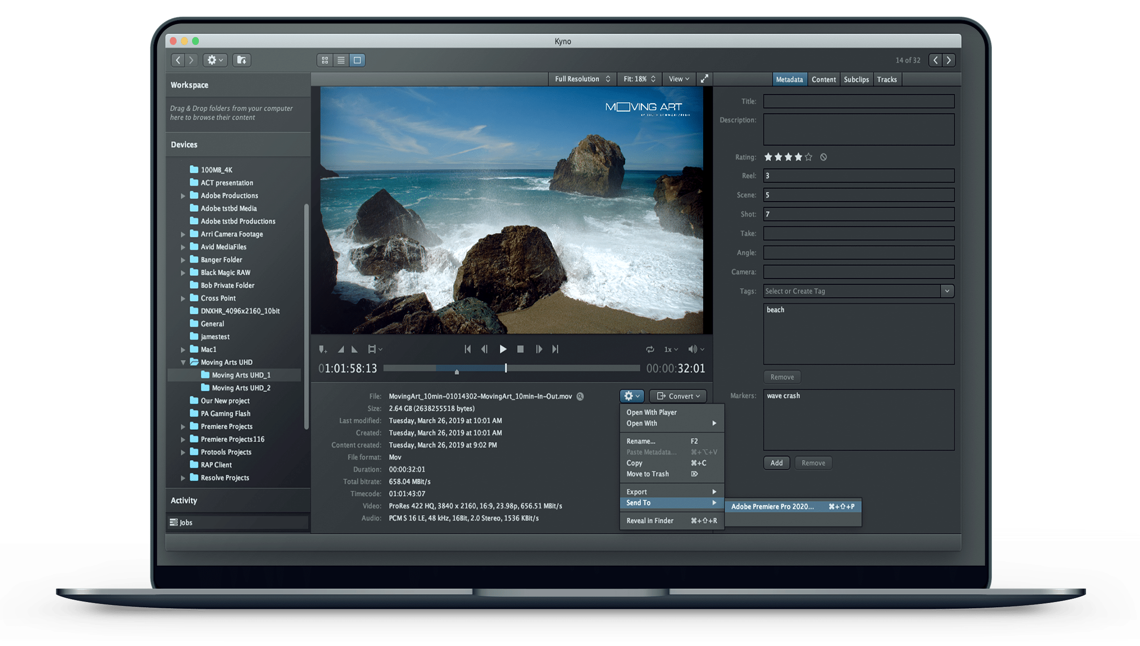
Task: Set rating to one star
Action: (x=768, y=157)
